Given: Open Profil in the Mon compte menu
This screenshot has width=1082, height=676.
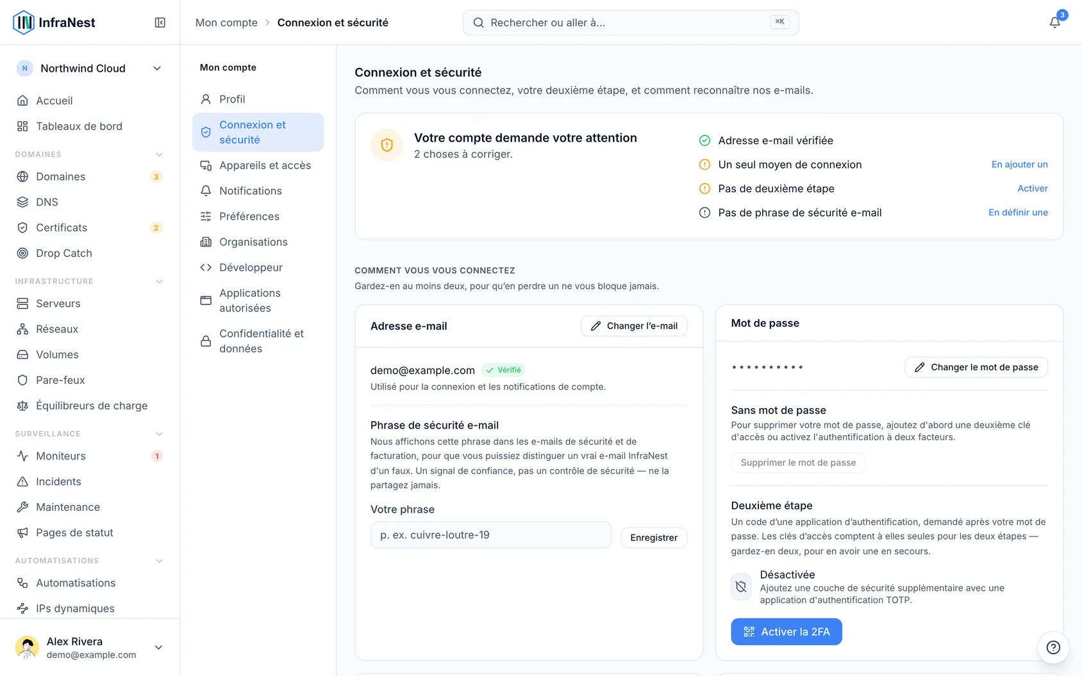Looking at the screenshot, I should pyautogui.click(x=258, y=99).
